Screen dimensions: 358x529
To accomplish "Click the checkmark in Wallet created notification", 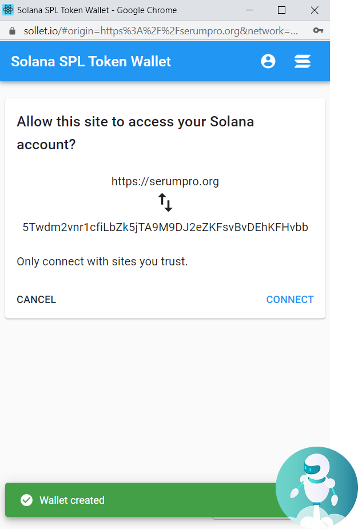I will pyautogui.click(x=26, y=500).
